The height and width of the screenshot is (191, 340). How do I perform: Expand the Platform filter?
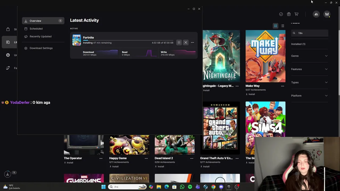[309, 96]
